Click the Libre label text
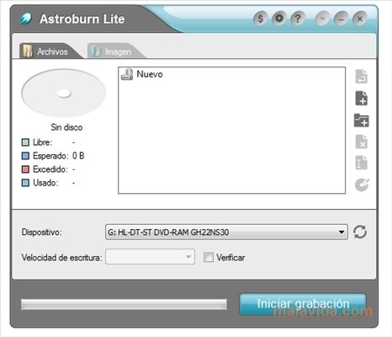The width and height of the screenshot is (392, 337). tap(43, 142)
